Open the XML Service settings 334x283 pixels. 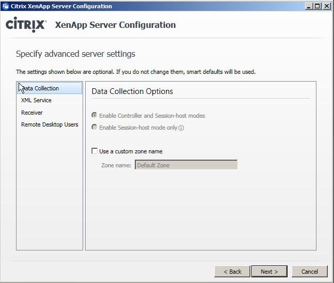36,100
